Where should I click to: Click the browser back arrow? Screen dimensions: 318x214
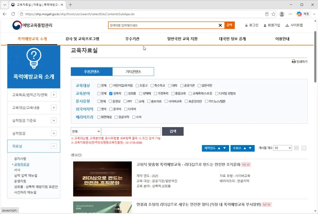click(x=5, y=14)
